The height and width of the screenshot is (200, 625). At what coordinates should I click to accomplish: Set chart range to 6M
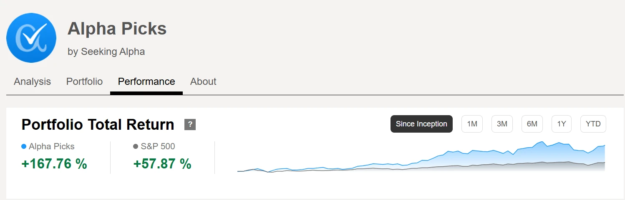tap(532, 124)
